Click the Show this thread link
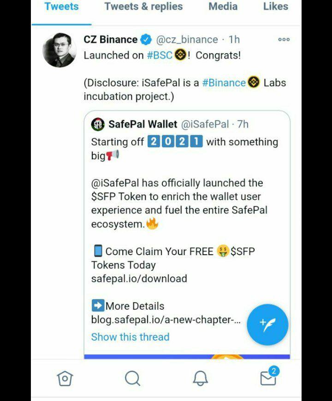332x401 pixels. pos(130,337)
